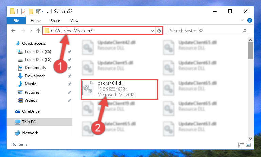Unpin Music from Quick access

click(70, 84)
